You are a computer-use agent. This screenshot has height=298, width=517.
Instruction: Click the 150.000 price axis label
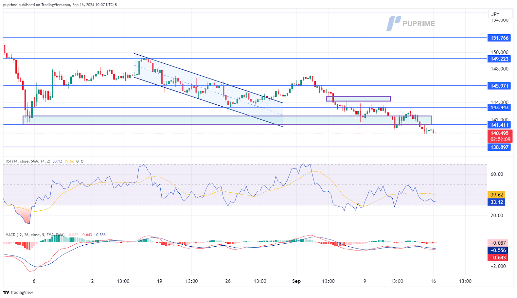click(x=500, y=52)
